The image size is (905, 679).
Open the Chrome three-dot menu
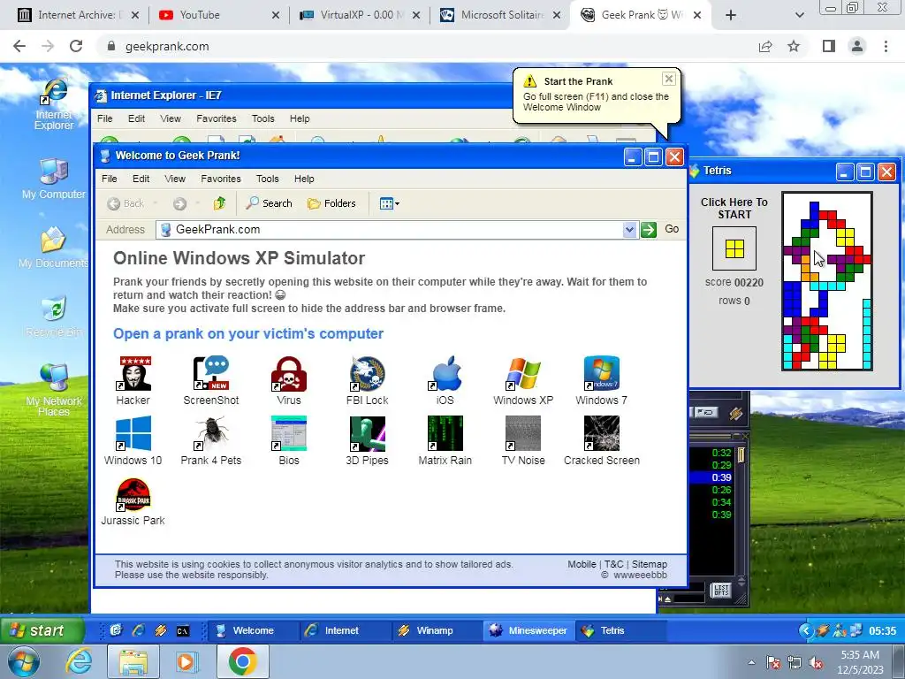886,46
